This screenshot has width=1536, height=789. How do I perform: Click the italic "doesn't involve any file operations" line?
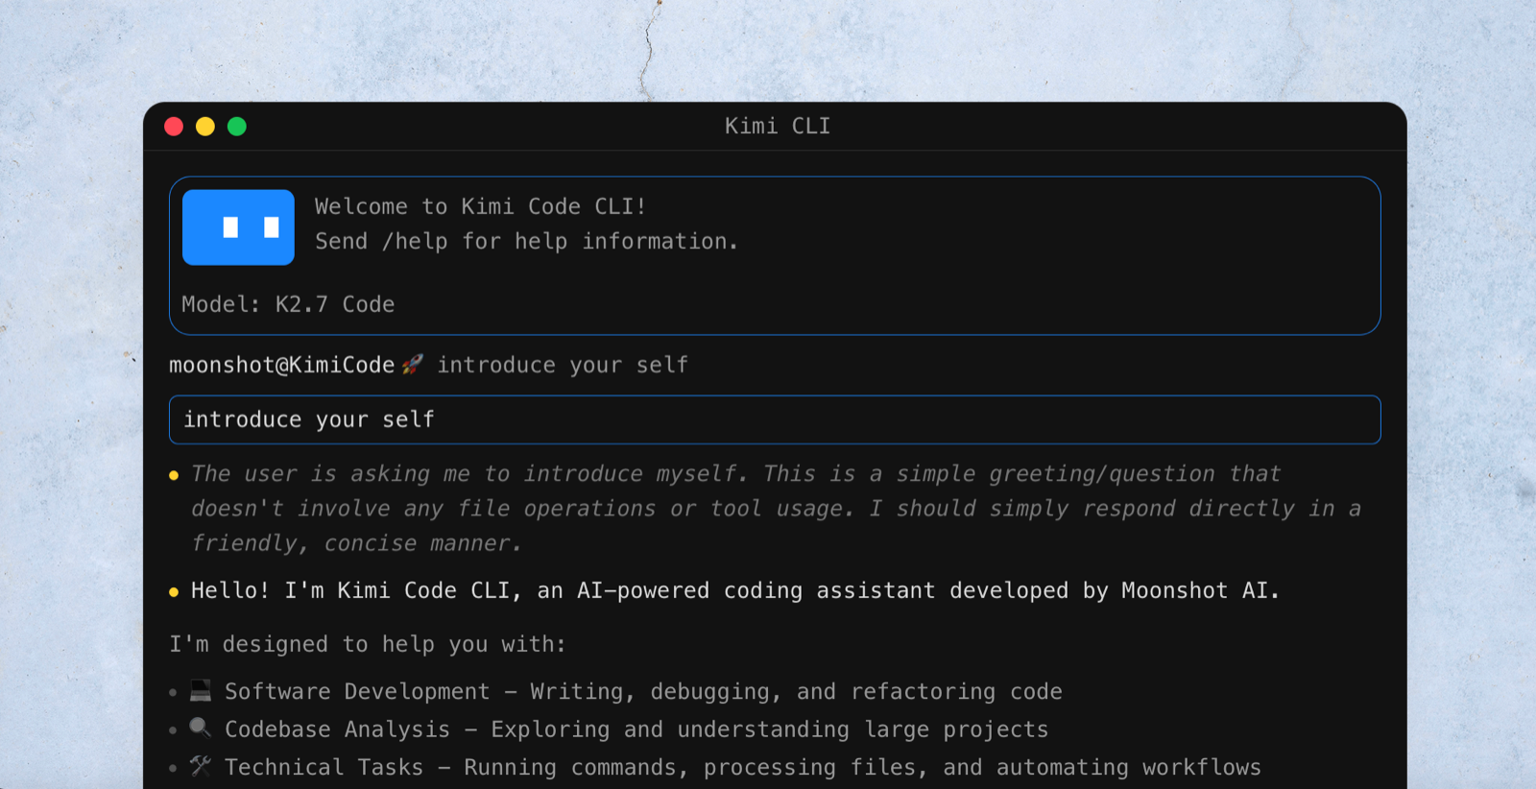776,509
